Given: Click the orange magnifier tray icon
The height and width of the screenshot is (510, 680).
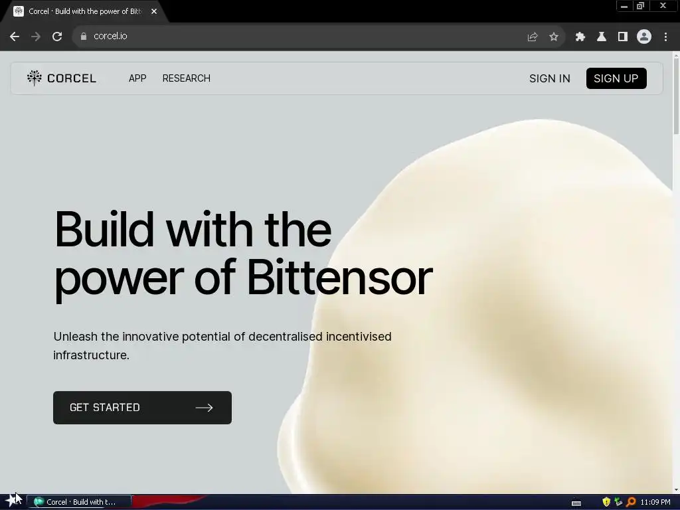Looking at the screenshot, I should (x=631, y=502).
